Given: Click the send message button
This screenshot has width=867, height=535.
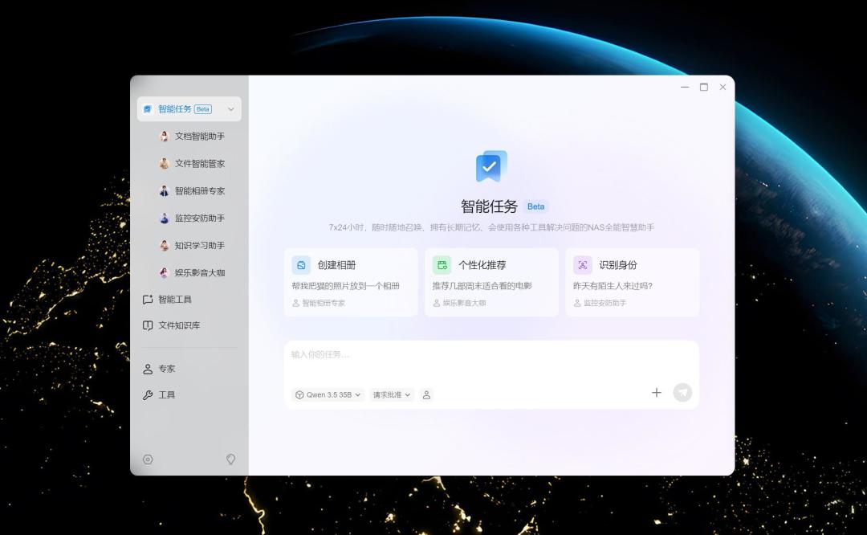Looking at the screenshot, I should click(x=683, y=392).
